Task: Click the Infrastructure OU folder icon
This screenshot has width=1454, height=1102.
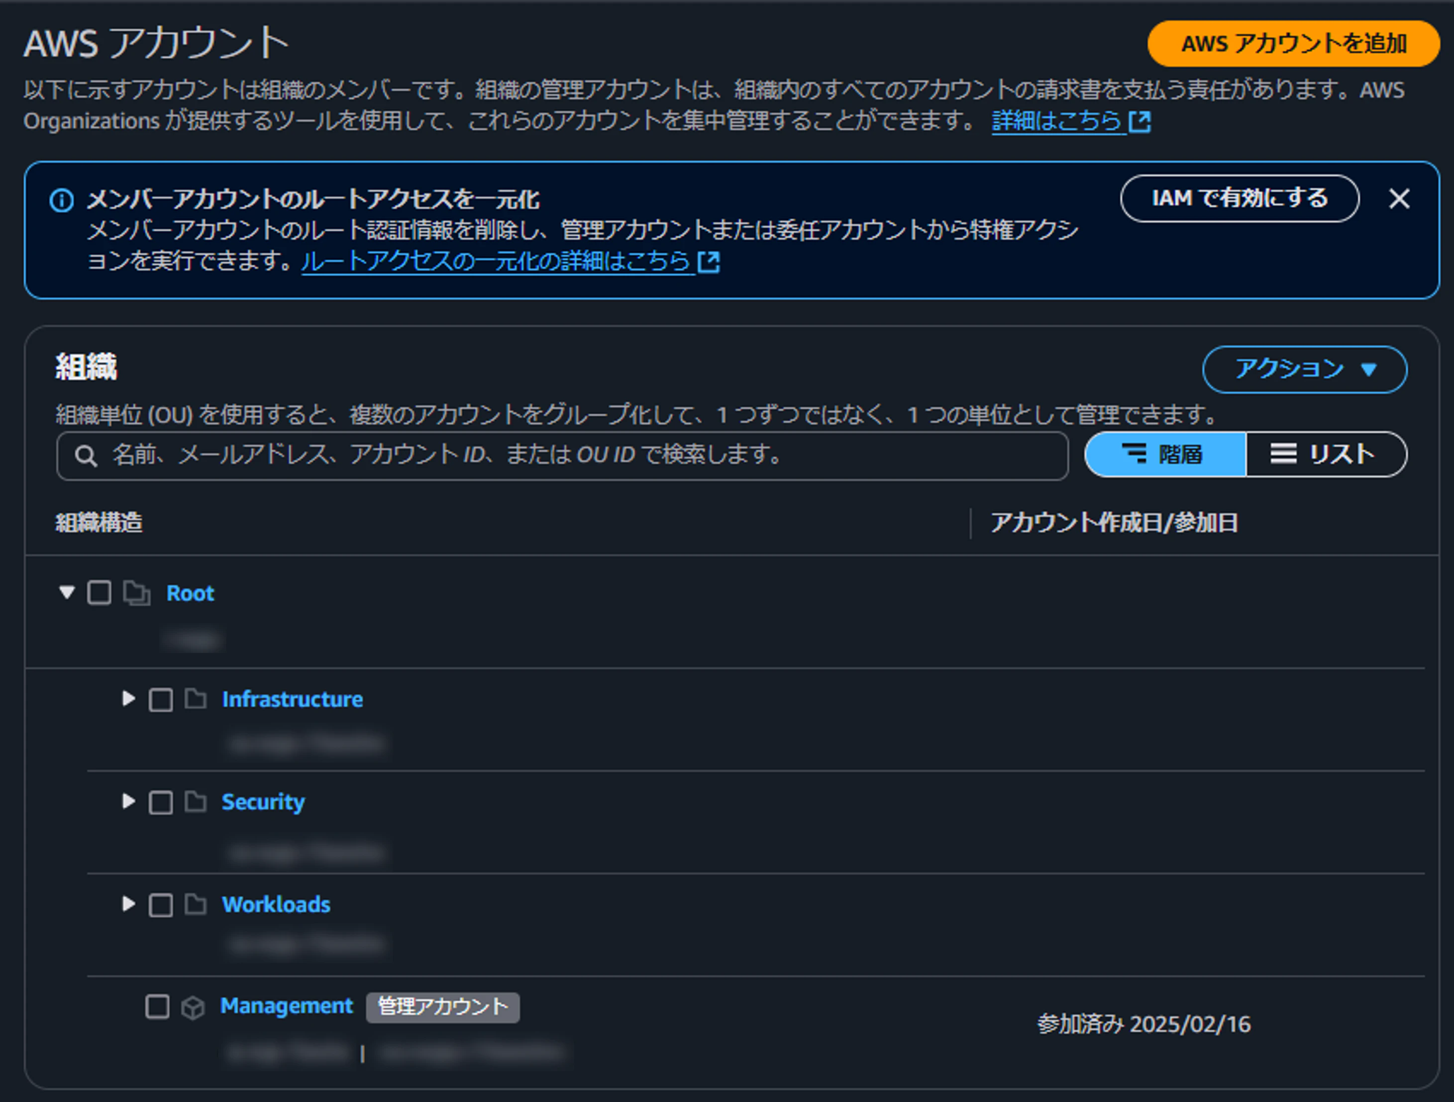Action: (x=195, y=698)
